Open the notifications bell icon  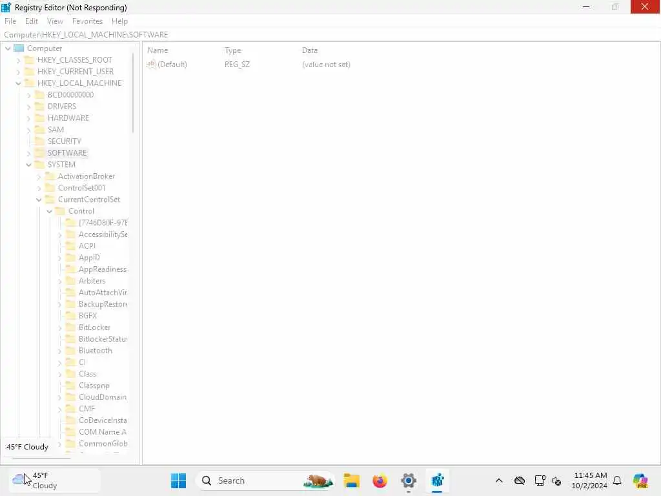[x=617, y=480]
